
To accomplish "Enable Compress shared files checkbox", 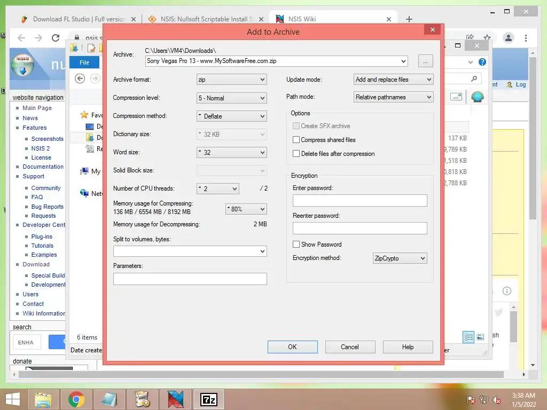I will pyautogui.click(x=296, y=140).
